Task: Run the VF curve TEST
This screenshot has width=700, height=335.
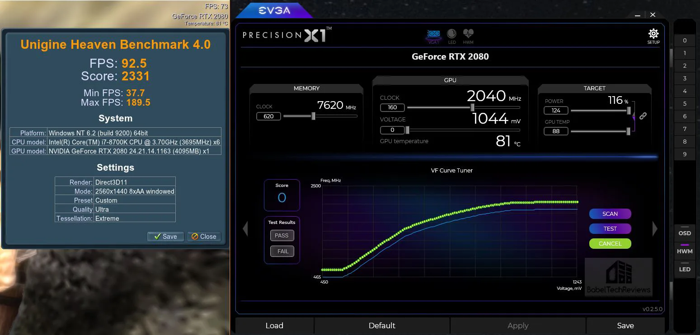Action: point(610,228)
